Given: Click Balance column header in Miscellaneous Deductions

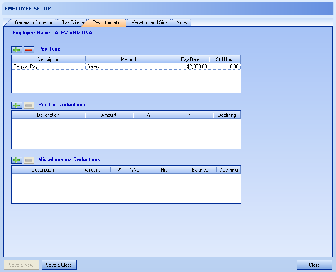Looking at the screenshot, I should pos(200,170).
